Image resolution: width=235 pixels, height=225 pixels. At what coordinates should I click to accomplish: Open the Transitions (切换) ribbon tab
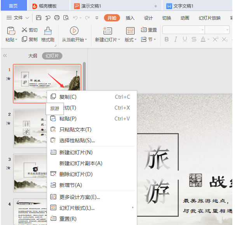pos(167,18)
